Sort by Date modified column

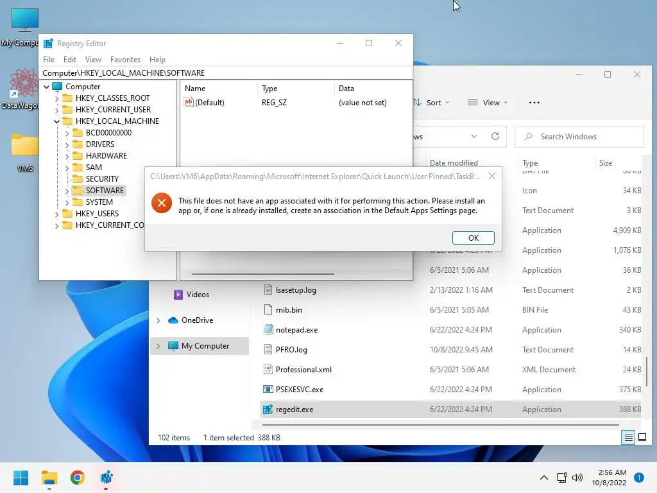(x=454, y=162)
